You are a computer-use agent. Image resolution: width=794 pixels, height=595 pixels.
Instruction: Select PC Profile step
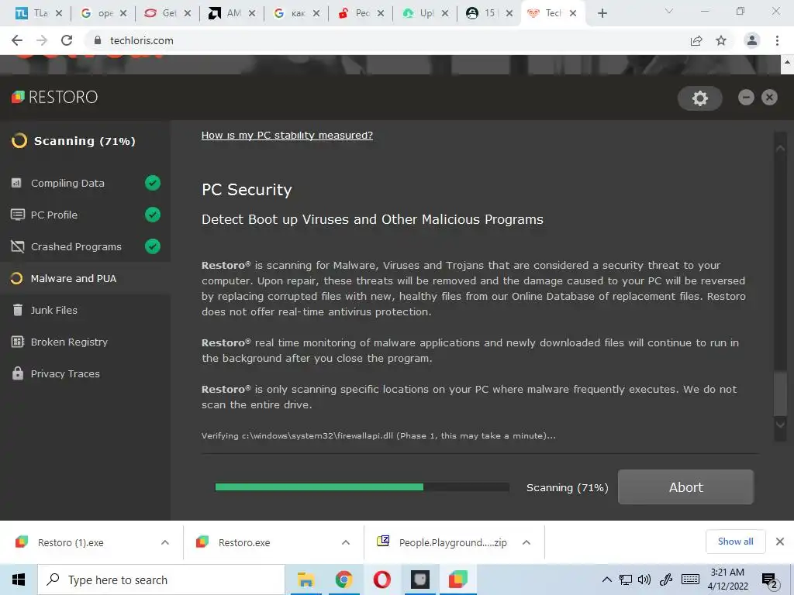coord(85,215)
